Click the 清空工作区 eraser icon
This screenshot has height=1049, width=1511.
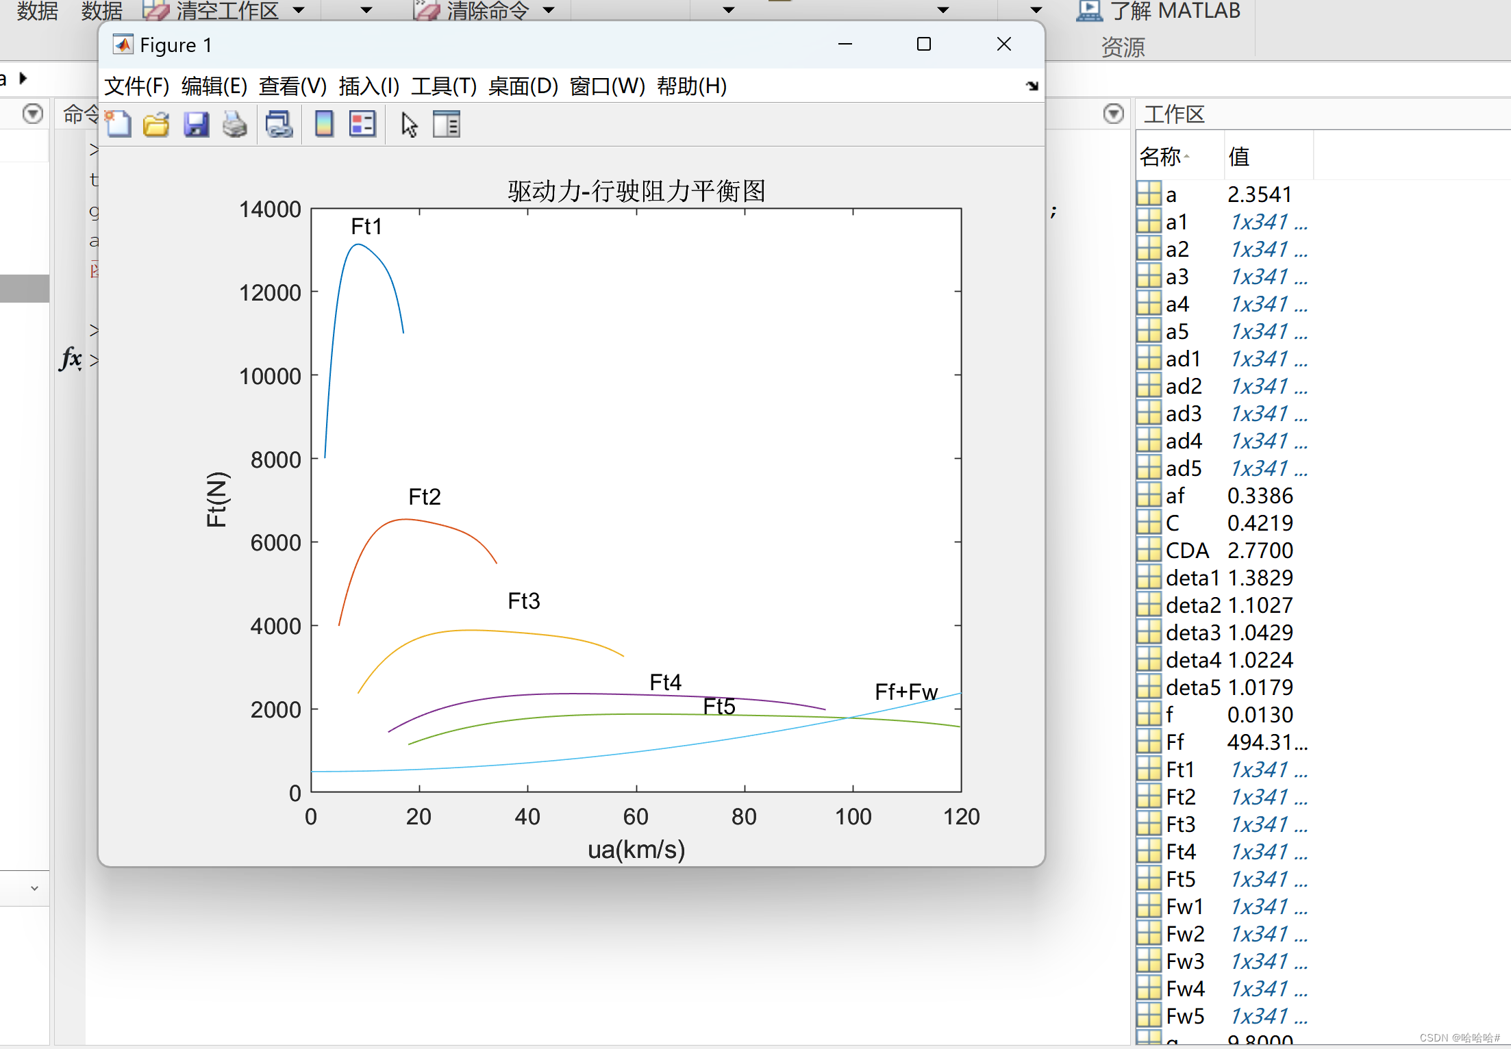pos(155,10)
